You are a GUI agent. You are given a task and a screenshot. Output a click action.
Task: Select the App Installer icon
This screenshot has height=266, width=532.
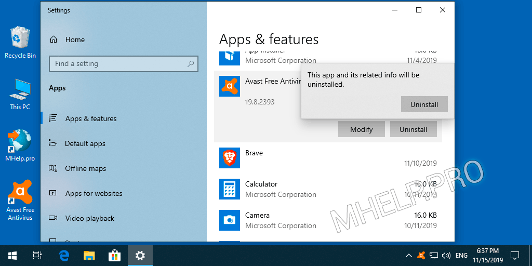pyautogui.click(x=229, y=58)
